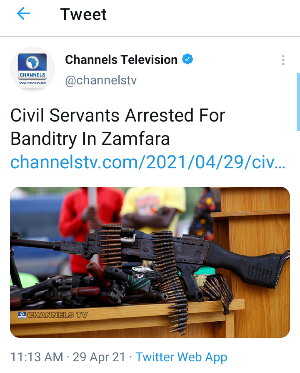Image resolution: width=300 pixels, height=373 pixels.
Task: Click the scrollbar thumb on right edge
Action: pyautogui.click(x=298, y=102)
